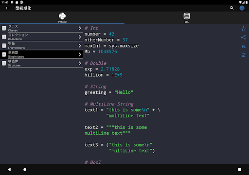Click the 'billion = 1E+9' line
The image size is (249, 175).
(103, 75)
